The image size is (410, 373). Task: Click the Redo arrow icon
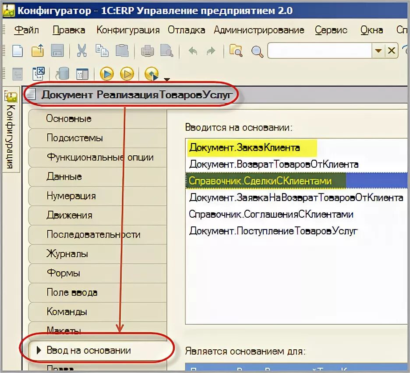coord(211,50)
